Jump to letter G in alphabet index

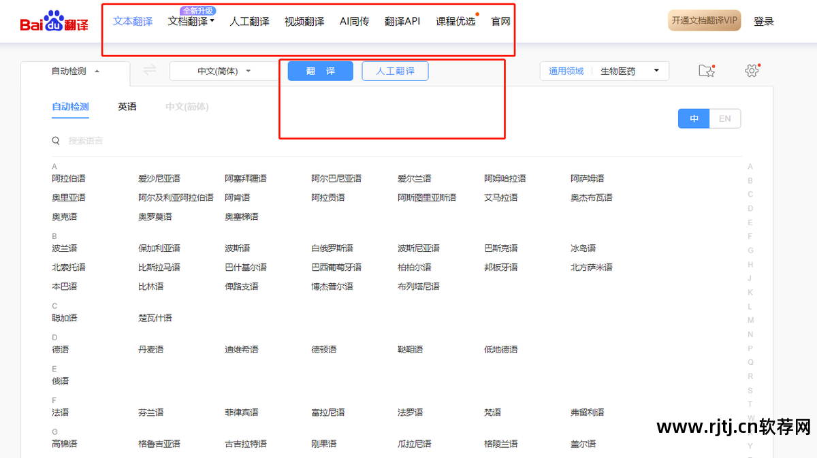(750, 250)
